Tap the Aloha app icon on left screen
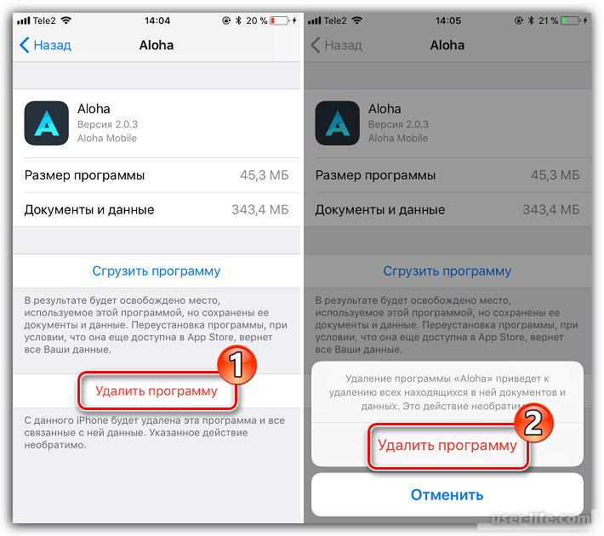Image resolution: width=604 pixels, height=536 pixels. (x=47, y=123)
